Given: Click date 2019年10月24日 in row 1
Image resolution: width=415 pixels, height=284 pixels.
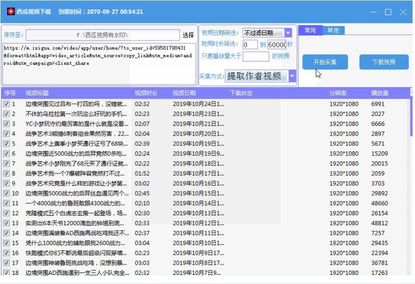Looking at the screenshot, I should 198,104.
